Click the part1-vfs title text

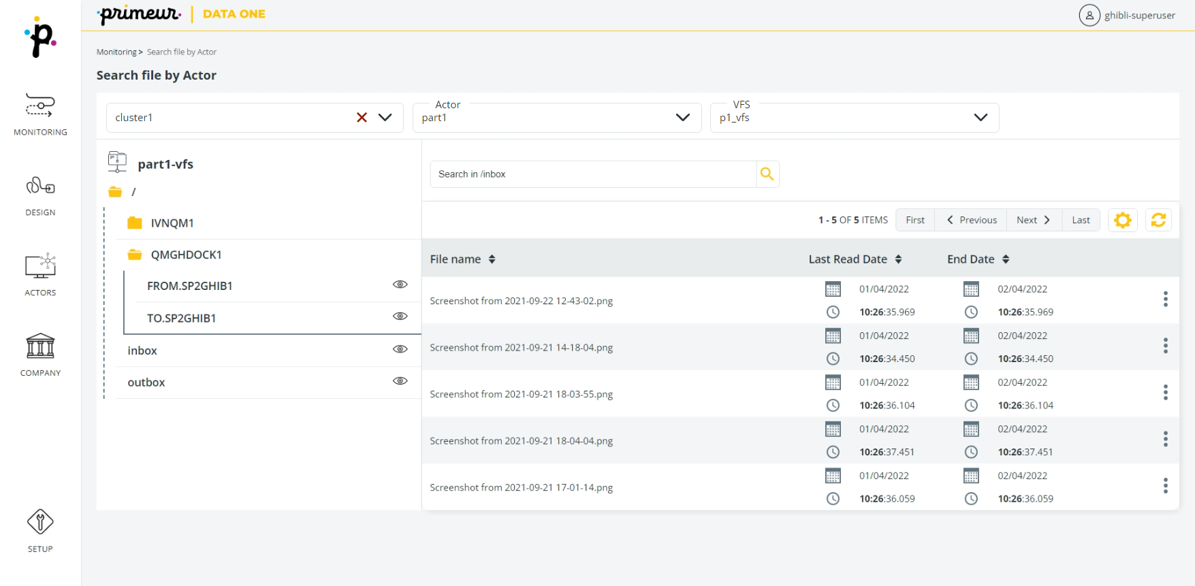tap(165, 164)
